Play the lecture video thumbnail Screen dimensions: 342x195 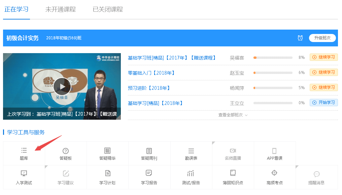coord(62,86)
